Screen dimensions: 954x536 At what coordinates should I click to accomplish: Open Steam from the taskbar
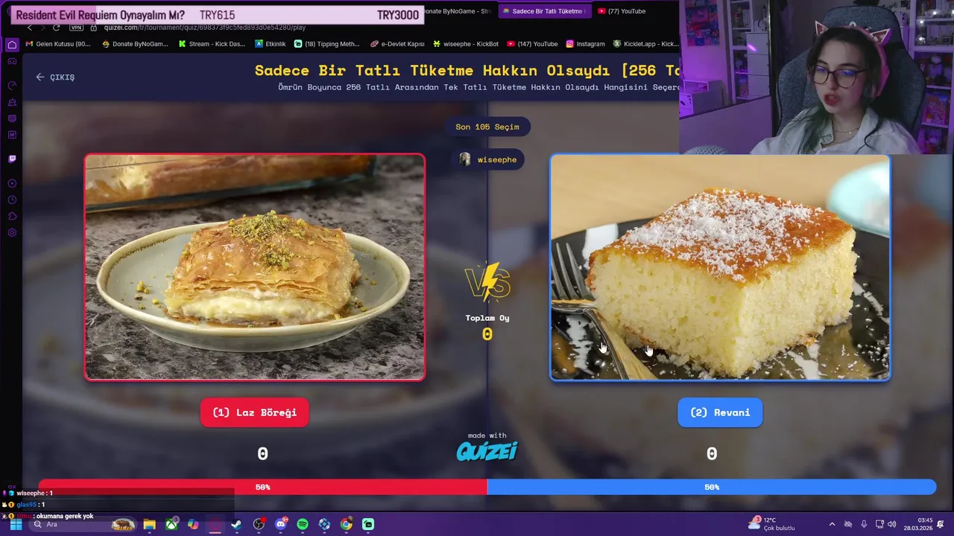pos(237,524)
